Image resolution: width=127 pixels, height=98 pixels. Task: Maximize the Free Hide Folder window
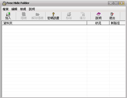coord(116,3)
